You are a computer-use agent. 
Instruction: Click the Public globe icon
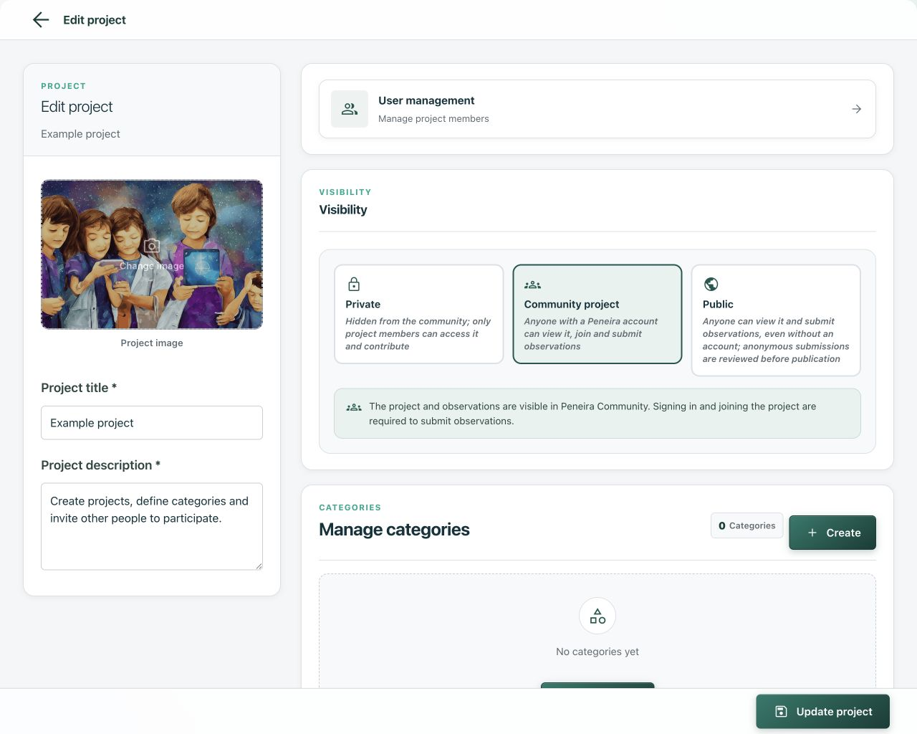711,284
